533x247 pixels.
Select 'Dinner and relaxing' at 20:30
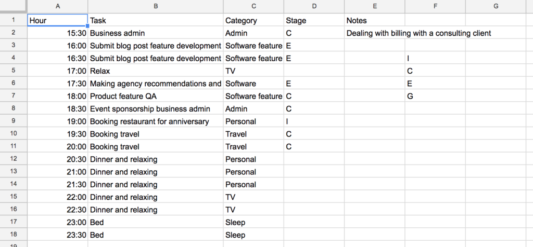[x=156, y=159]
